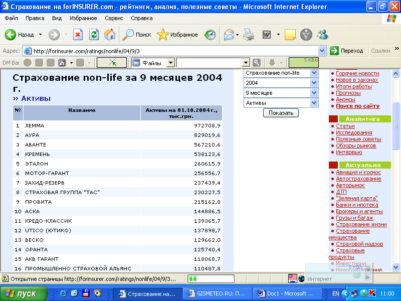Click the Messenger people icon
This screenshot has height=301, width=401.
coord(322,35)
